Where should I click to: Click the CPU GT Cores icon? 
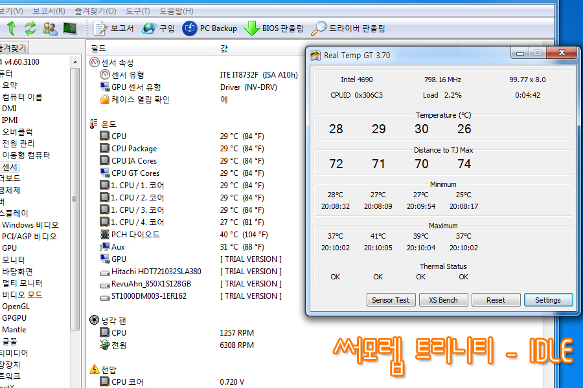[105, 173]
